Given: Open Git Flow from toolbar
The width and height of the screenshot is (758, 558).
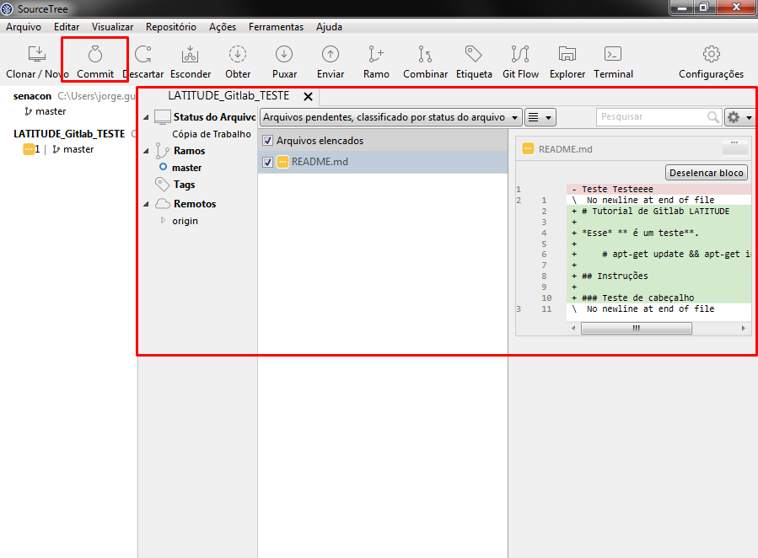Looking at the screenshot, I should pyautogui.click(x=520, y=56).
